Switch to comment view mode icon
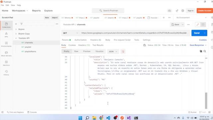 [x=203, y=25]
